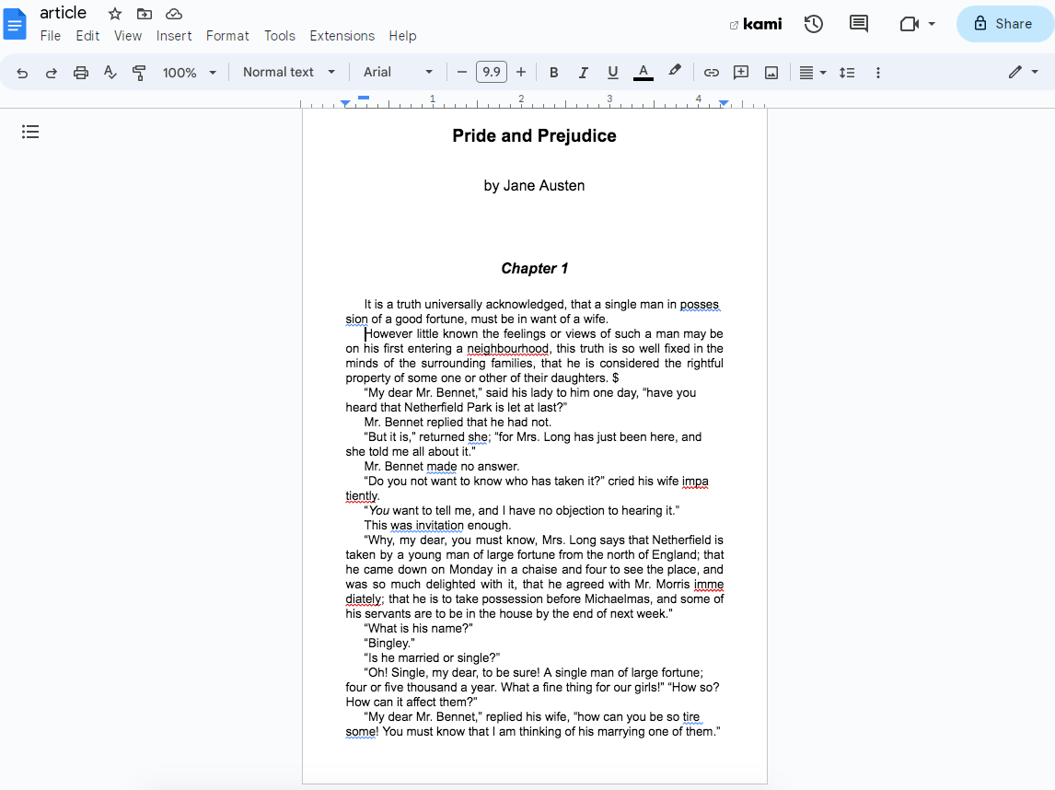Open the document outline panel
This screenshot has height=790, width=1055.
[30, 132]
